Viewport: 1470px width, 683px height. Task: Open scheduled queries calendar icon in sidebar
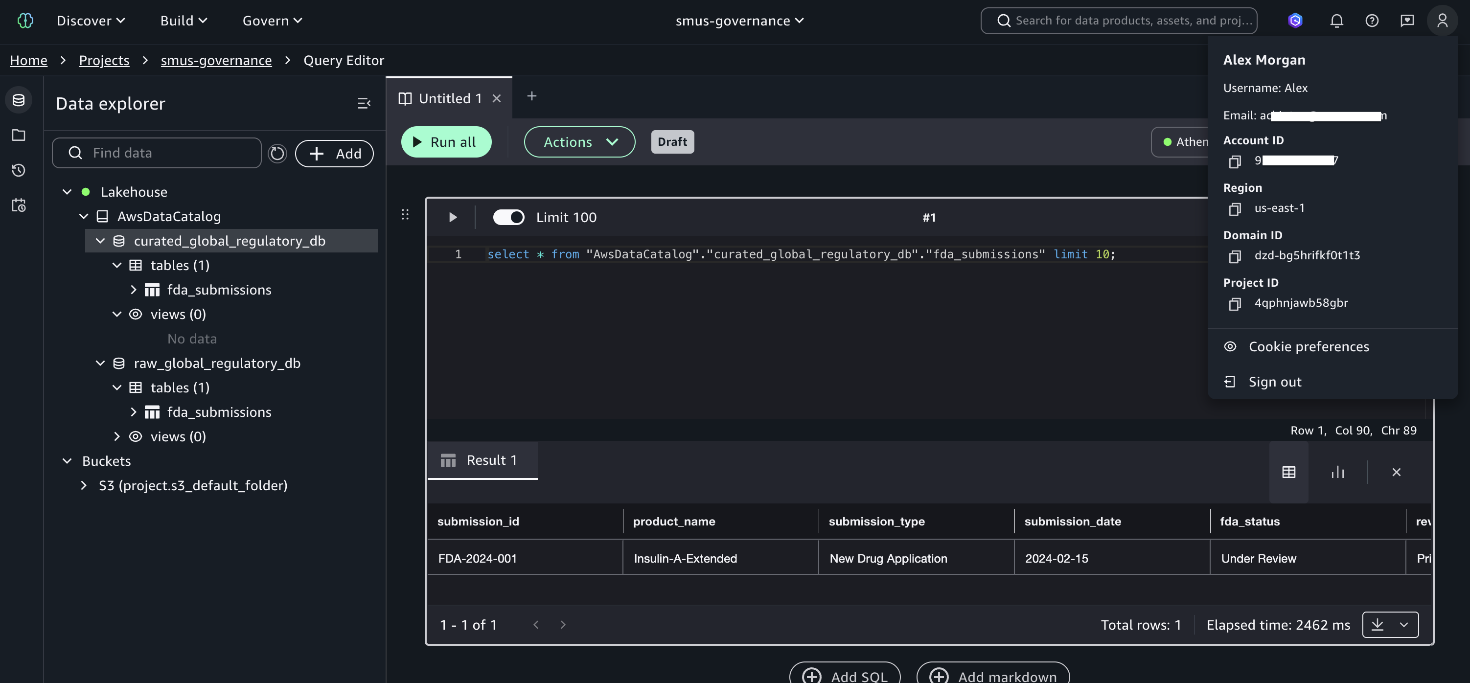(x=19, y=205)
